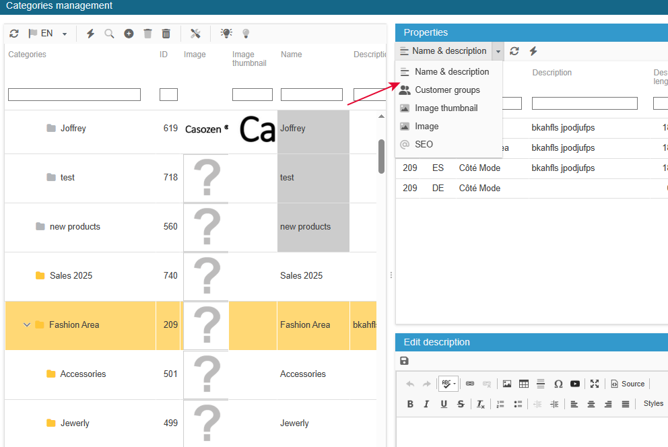
Task: Toggle bold formatting
Action: coord(410,404)
